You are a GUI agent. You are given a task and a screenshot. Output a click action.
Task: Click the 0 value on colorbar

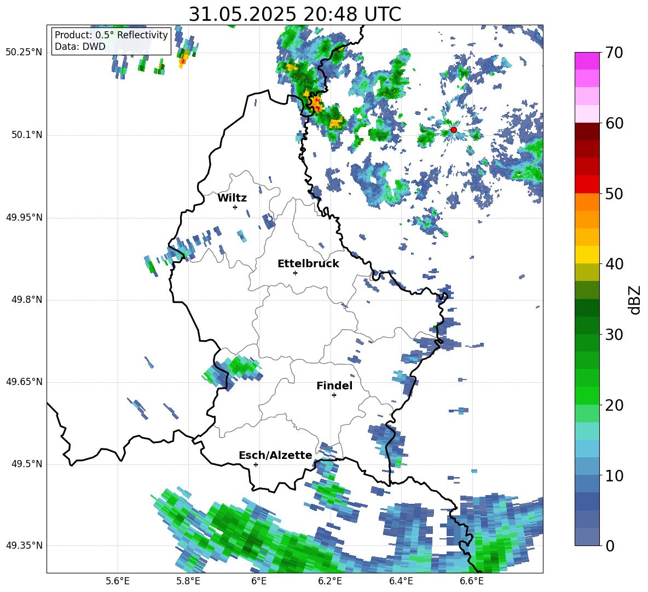tap(610, 545)
